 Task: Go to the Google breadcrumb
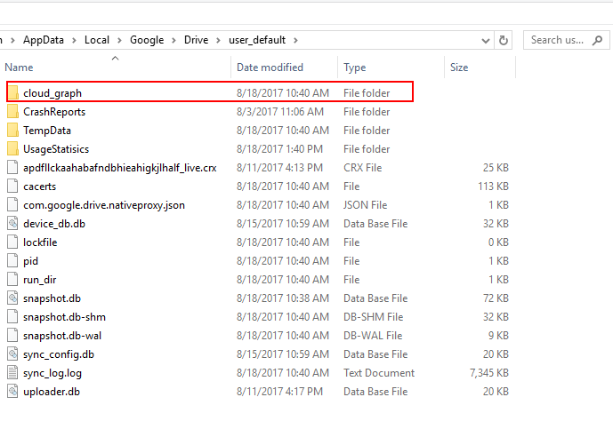coord(147,40)
